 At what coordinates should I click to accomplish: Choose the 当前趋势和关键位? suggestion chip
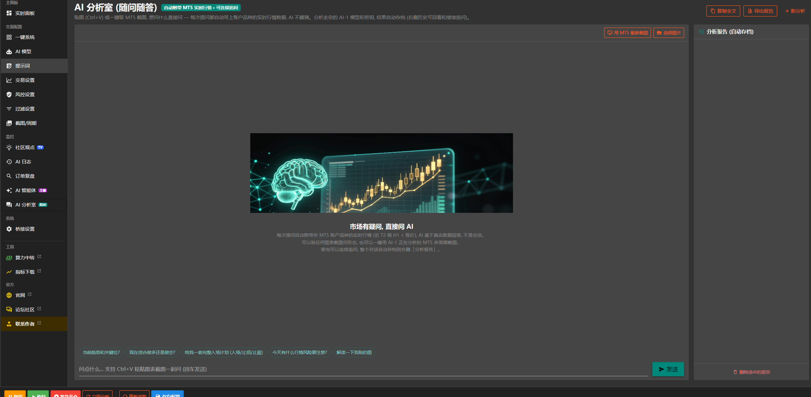click(x=101, y=352)
